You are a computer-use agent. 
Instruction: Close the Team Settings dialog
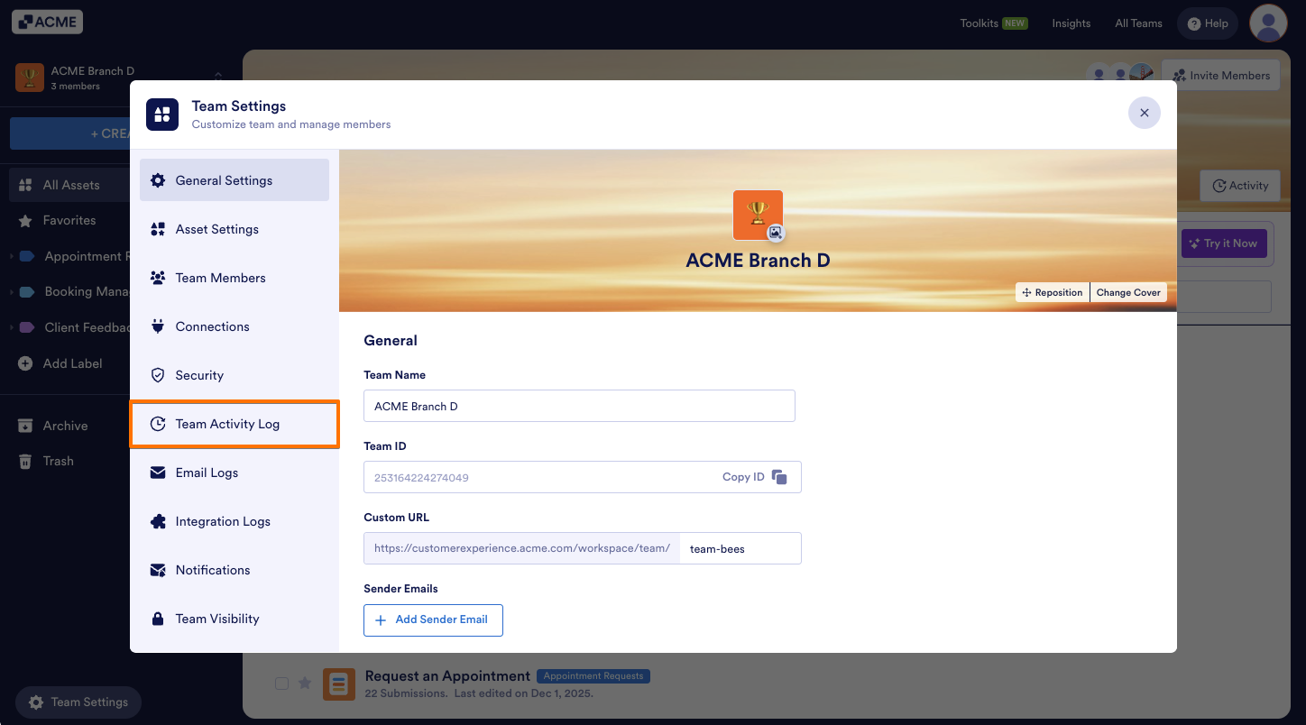pyautogui.click(x=1145, y=113)
